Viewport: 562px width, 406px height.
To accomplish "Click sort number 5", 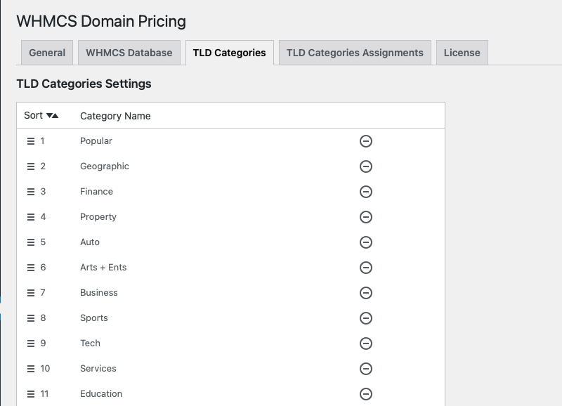I will [x=43, y=242].
